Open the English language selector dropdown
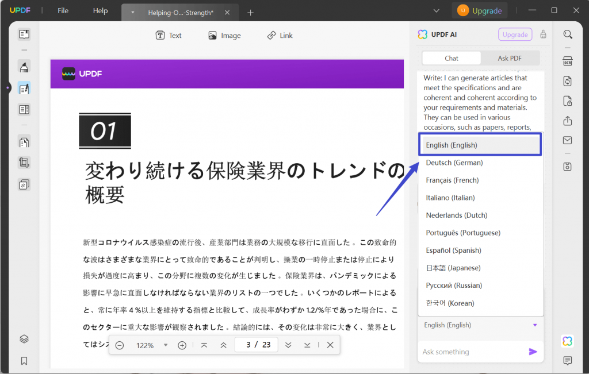589x374 pixels. coord(480,325)
